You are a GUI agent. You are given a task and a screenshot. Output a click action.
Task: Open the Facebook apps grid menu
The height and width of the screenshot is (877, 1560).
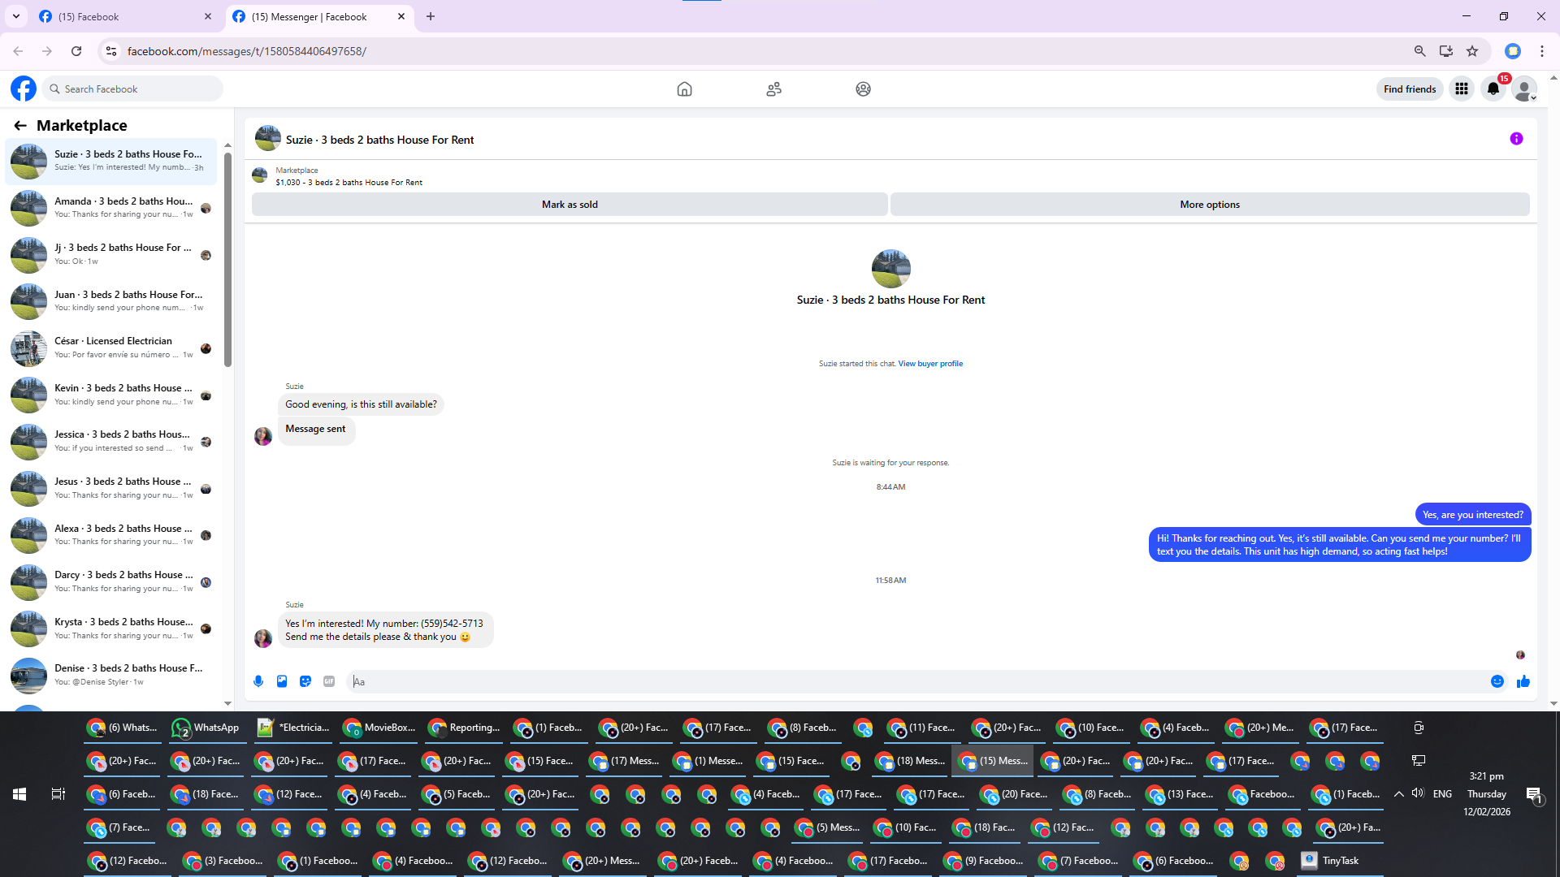tap(1462, 89)
